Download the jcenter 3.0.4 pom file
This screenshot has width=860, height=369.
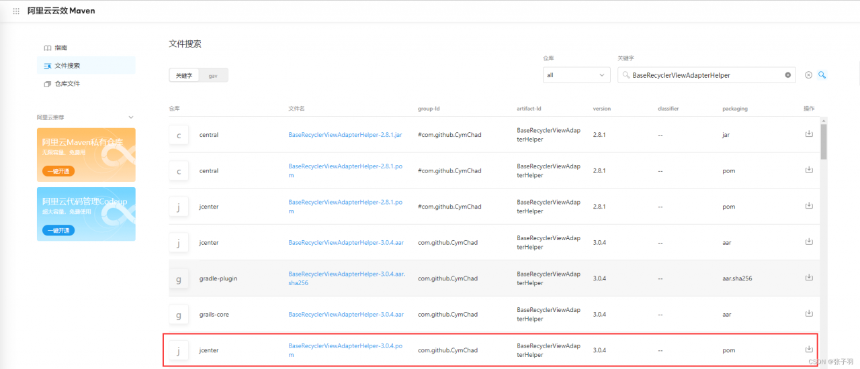[x=809, y=349]
